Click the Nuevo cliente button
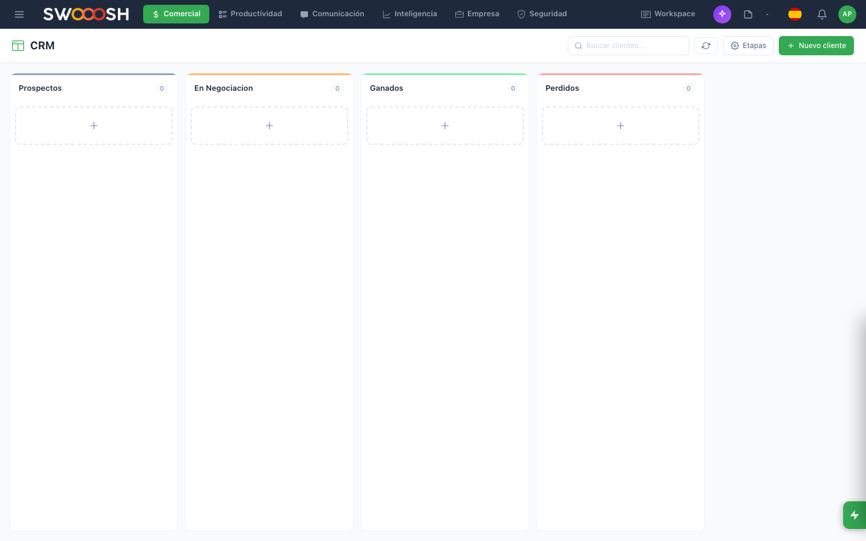 click(x=816, y=45)
